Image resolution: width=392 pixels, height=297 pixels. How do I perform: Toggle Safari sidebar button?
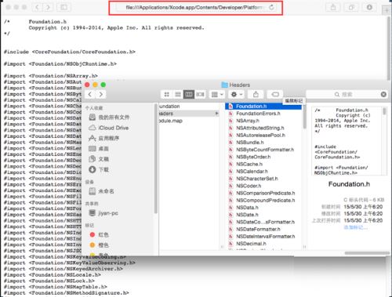click(x=64, y=7)
